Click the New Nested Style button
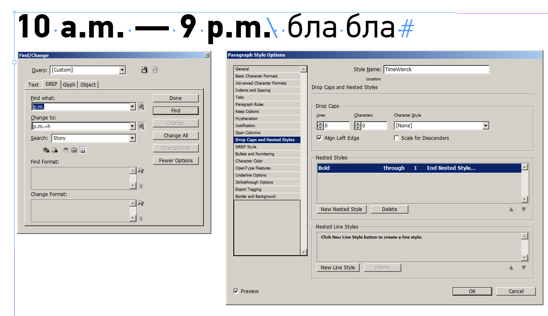The width and height of the screenshot is (548, 316). pos(341,209)
